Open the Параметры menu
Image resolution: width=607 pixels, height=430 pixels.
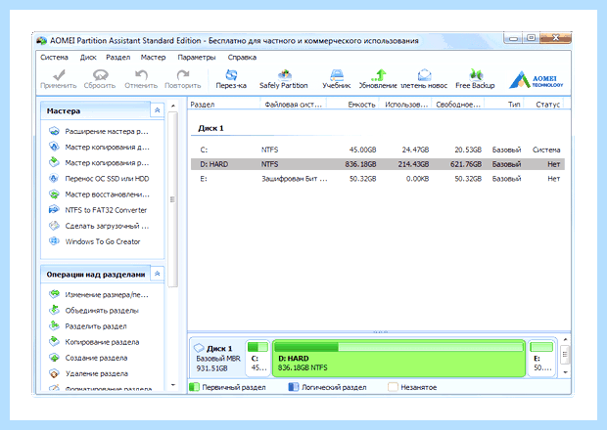[197, 58]
